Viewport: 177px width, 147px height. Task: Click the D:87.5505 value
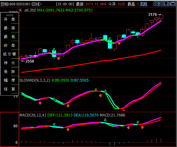pyautogui.click(x=80, y=80)
